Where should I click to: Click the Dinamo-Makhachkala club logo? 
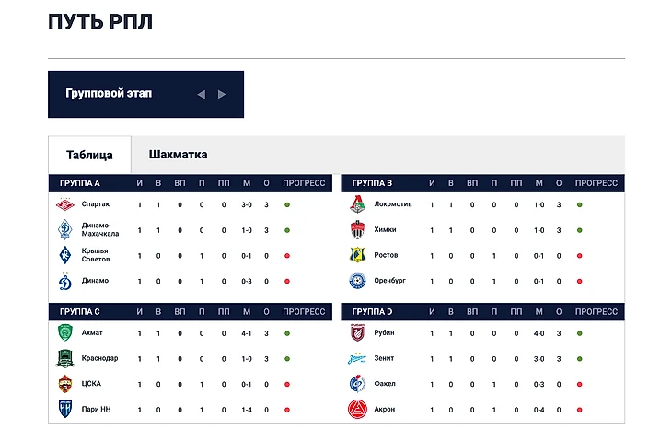click(65, 230)
